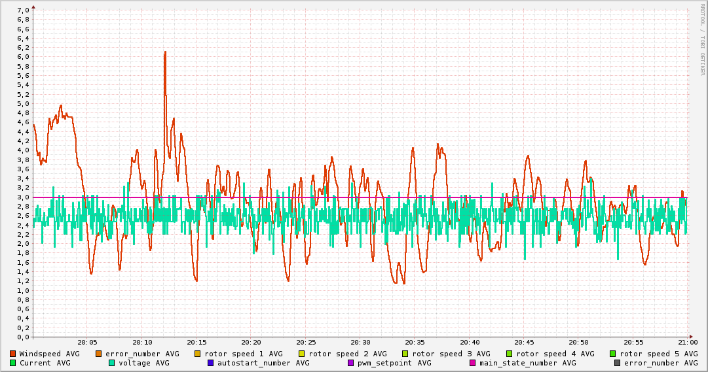Select the rotor speed 1 AVG color swatch
The image size is (708, 372).
point(198,354)
